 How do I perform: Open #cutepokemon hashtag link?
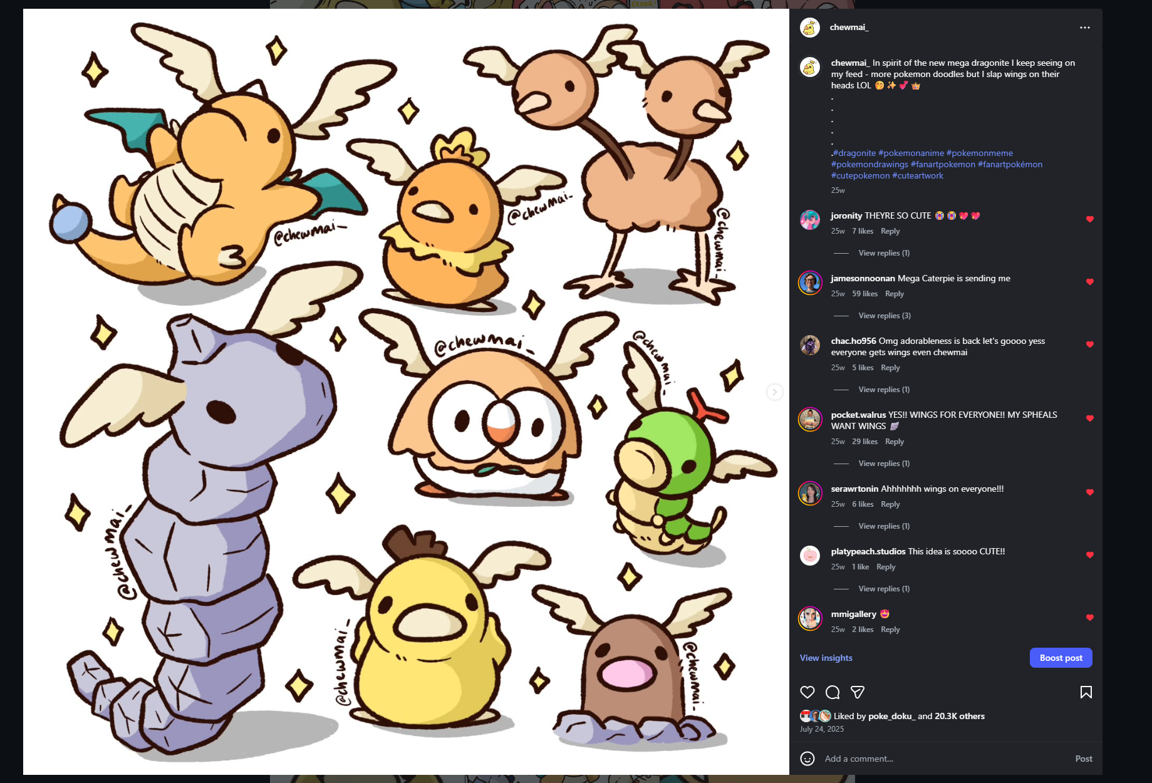pos(860,175)
